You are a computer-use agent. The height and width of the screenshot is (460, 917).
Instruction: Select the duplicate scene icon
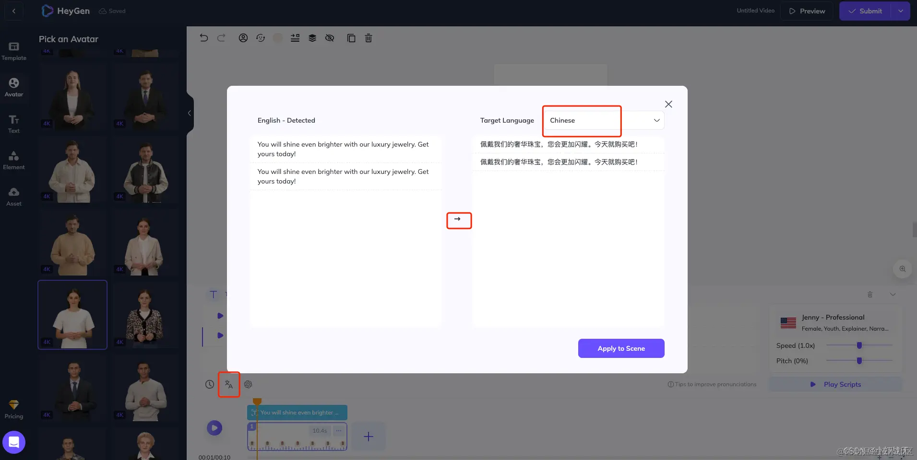pos(351,38)
